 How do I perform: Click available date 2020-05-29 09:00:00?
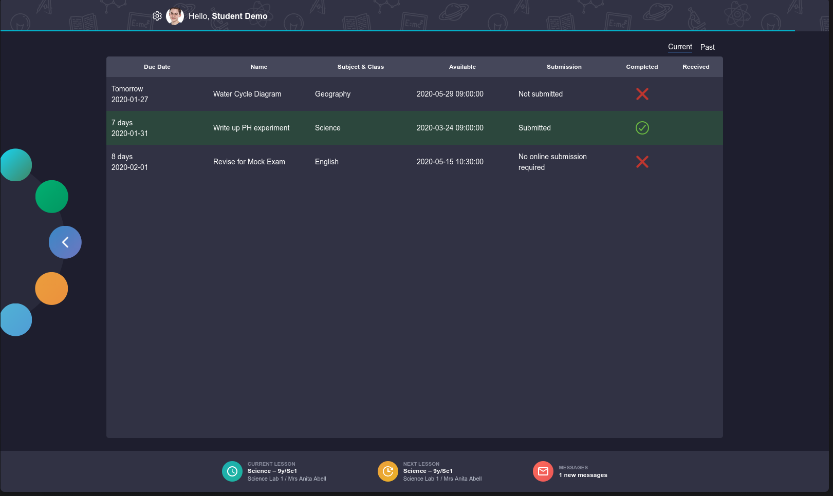point(450,94)
